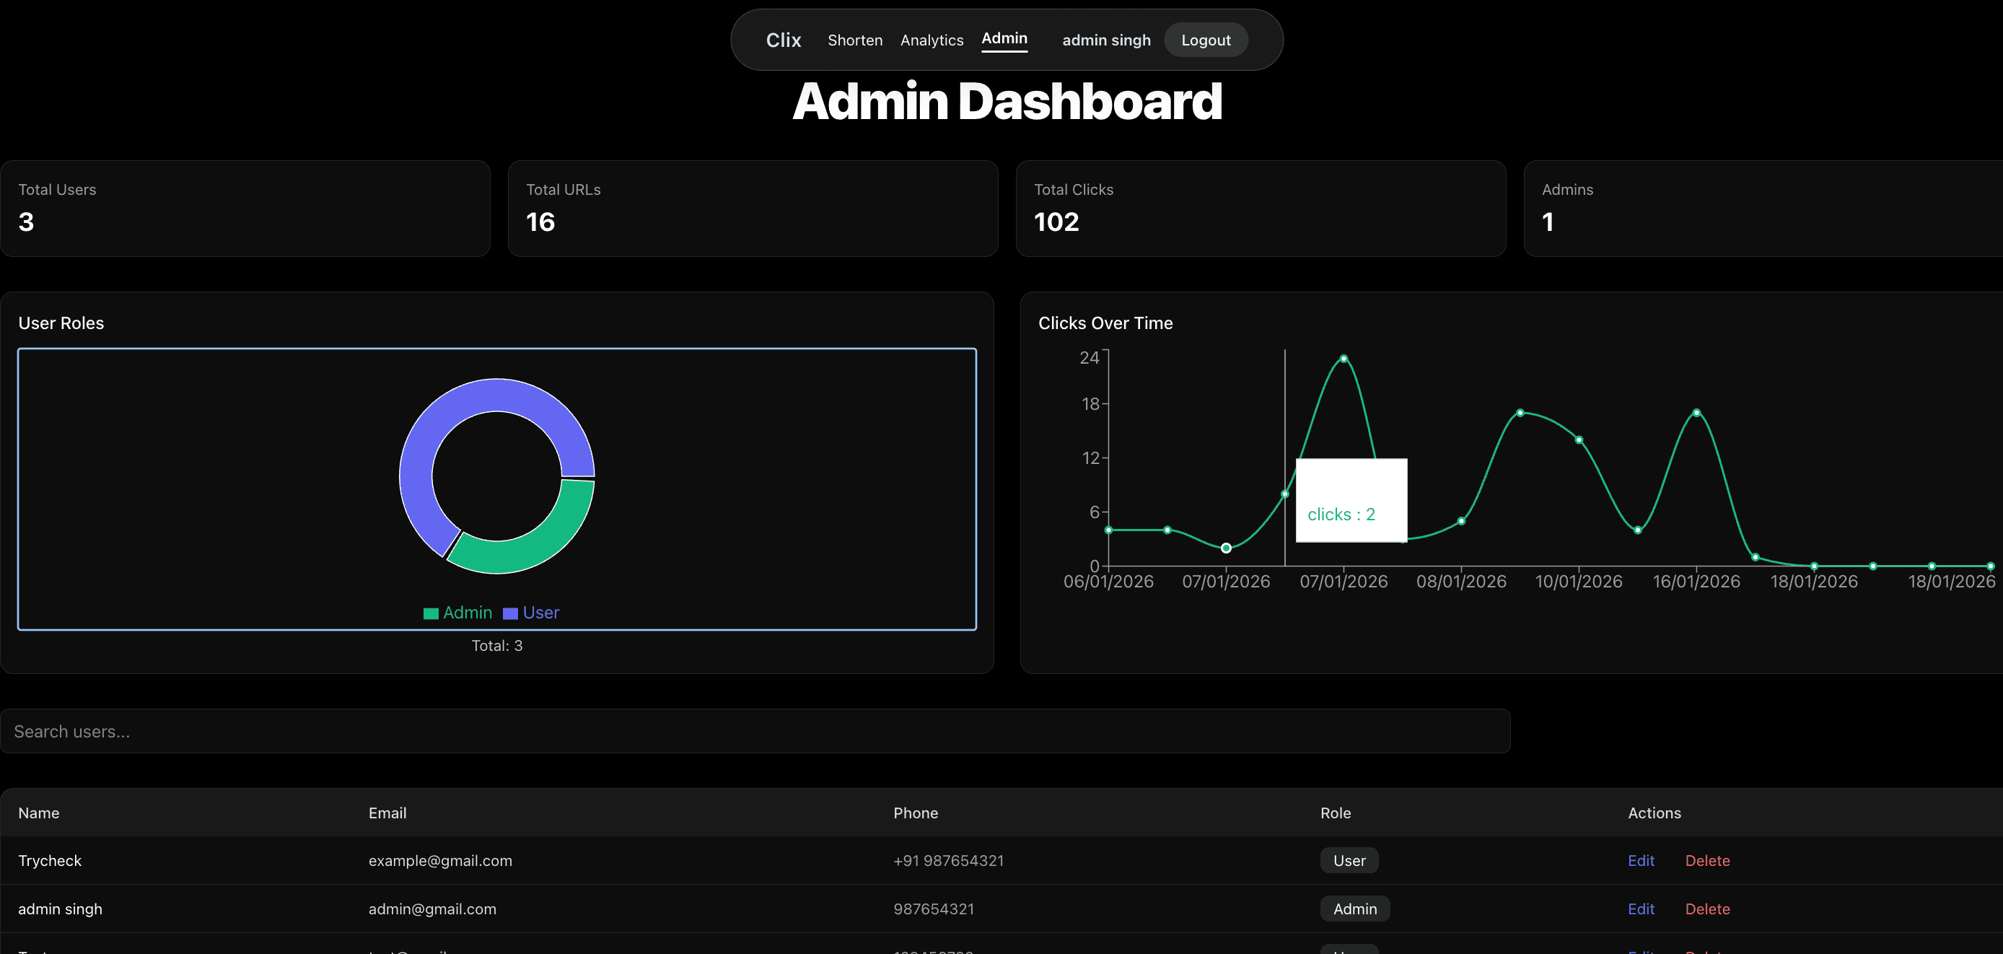Click the Total Users card

click(245, 209)
